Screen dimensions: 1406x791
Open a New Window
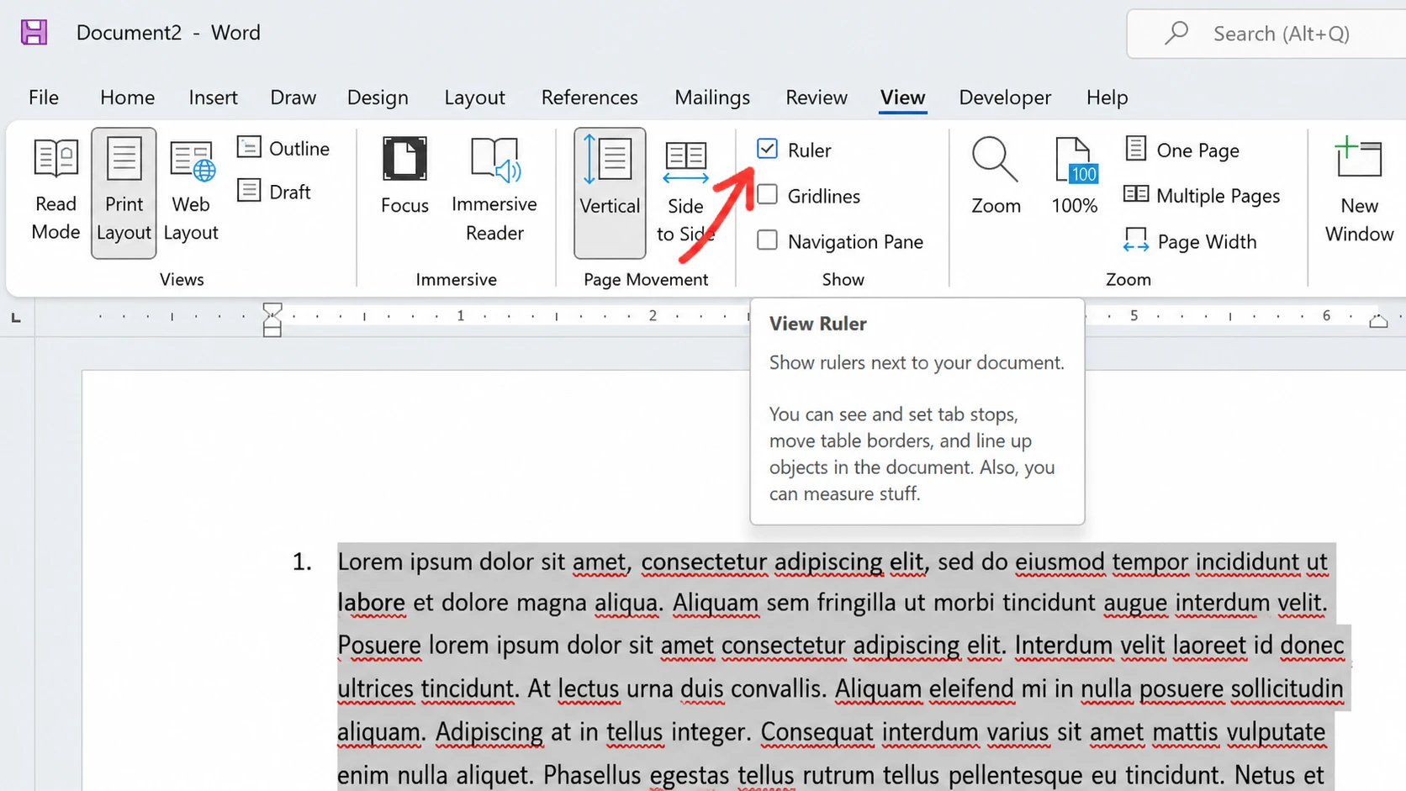pos(1359,191)
